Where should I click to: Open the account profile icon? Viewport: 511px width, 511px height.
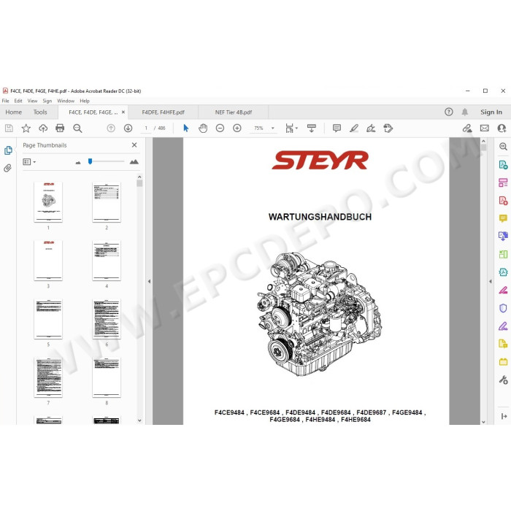pos(502,128)
